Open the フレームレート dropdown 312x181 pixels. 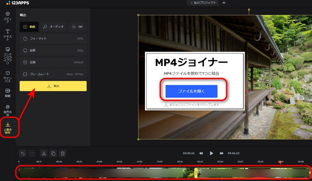point(53,74)
